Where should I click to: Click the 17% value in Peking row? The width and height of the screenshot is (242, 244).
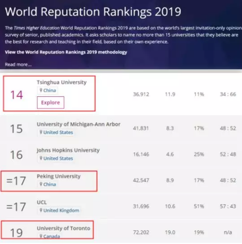[x=199, y=180]
